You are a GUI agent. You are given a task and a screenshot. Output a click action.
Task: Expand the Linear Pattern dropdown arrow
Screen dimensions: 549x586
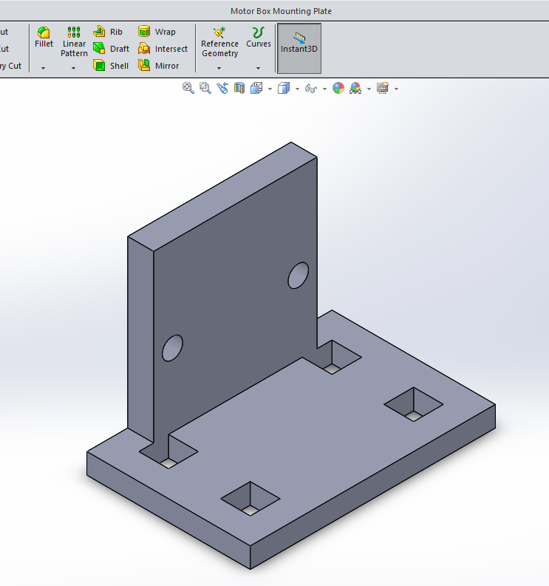click(74, 69)
